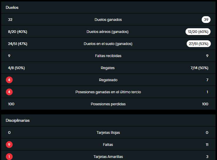Viewport: 217px width, 160px height.
Task: Click the Posesiones ganadas en el último tercio label
Action: point(108,92)
